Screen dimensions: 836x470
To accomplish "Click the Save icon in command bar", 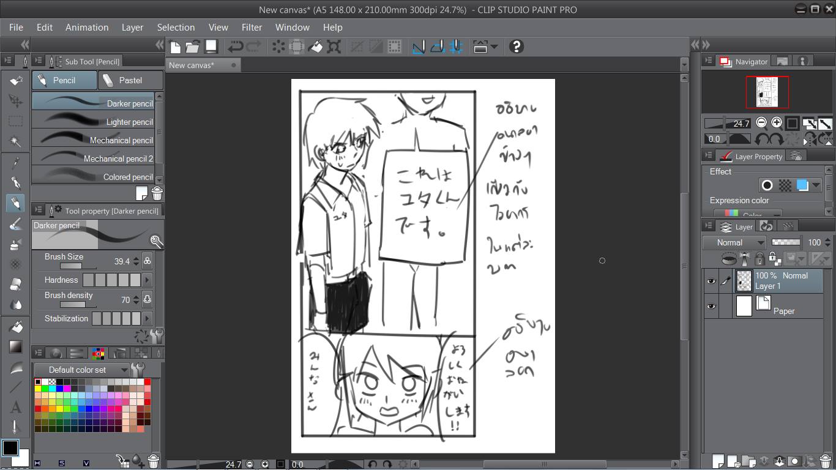I will (211, 47).
